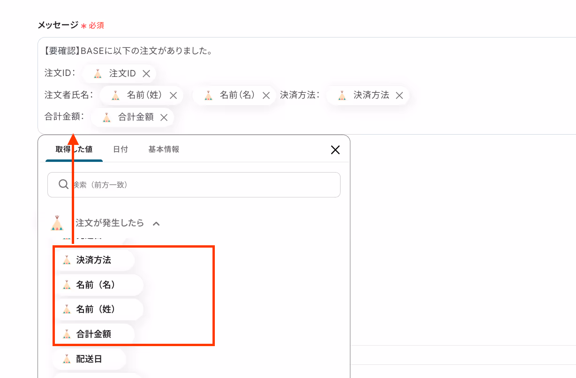576x378 pixels.
Task: Close the value picker panel
Action: click(x=335, y=150)
